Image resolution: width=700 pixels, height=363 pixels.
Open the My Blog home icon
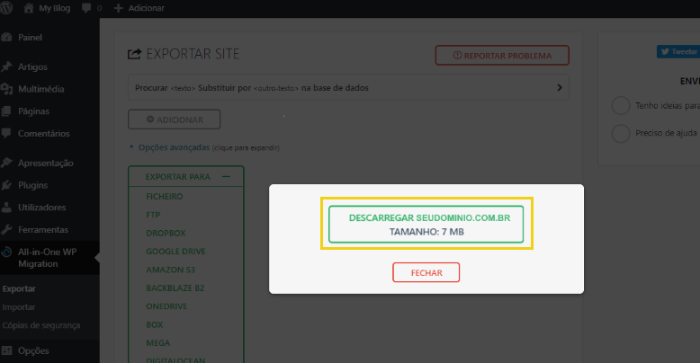(x=29, y=8)
